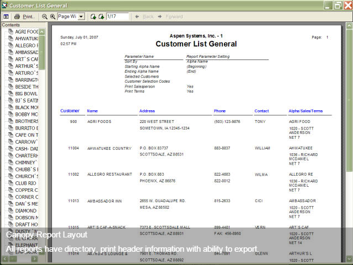
Task: Select BIG BOWL entry in contents
Action: tap(26, 94)
